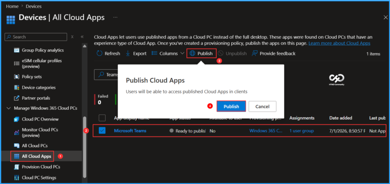Click the Export toolbar label

140,53
